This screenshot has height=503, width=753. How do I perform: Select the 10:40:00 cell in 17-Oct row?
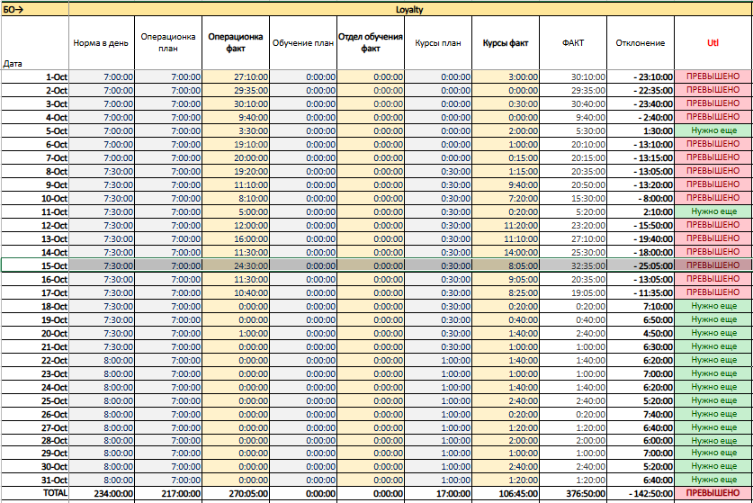tap(236, 292)
